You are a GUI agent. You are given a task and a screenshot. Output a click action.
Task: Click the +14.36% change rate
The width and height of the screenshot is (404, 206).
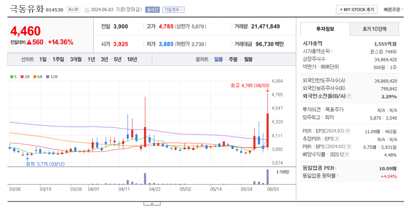click(61, 42)
